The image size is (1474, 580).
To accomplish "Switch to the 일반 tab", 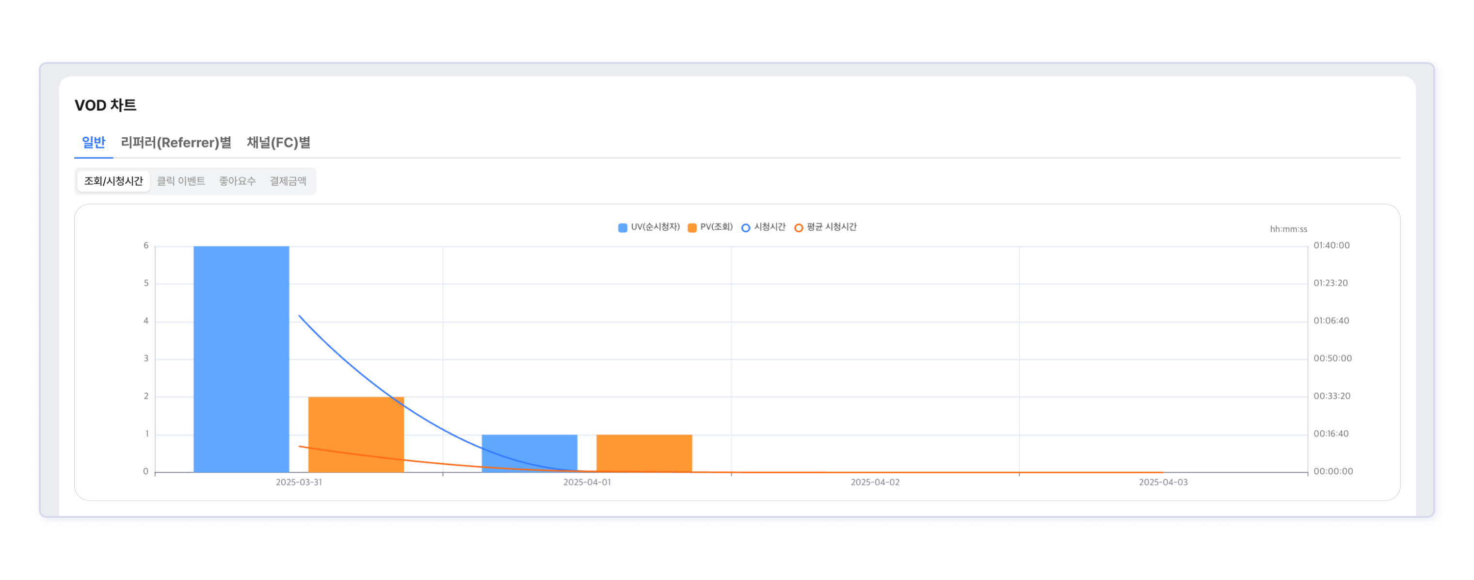I will tap(93, 142).
